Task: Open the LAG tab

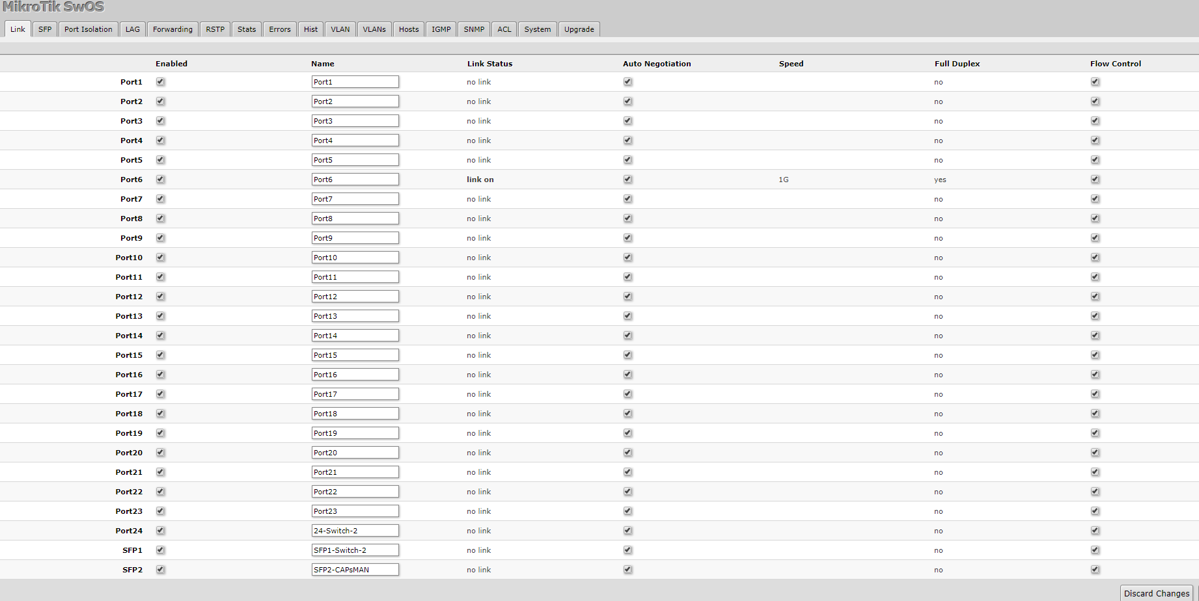Action: 133,29
